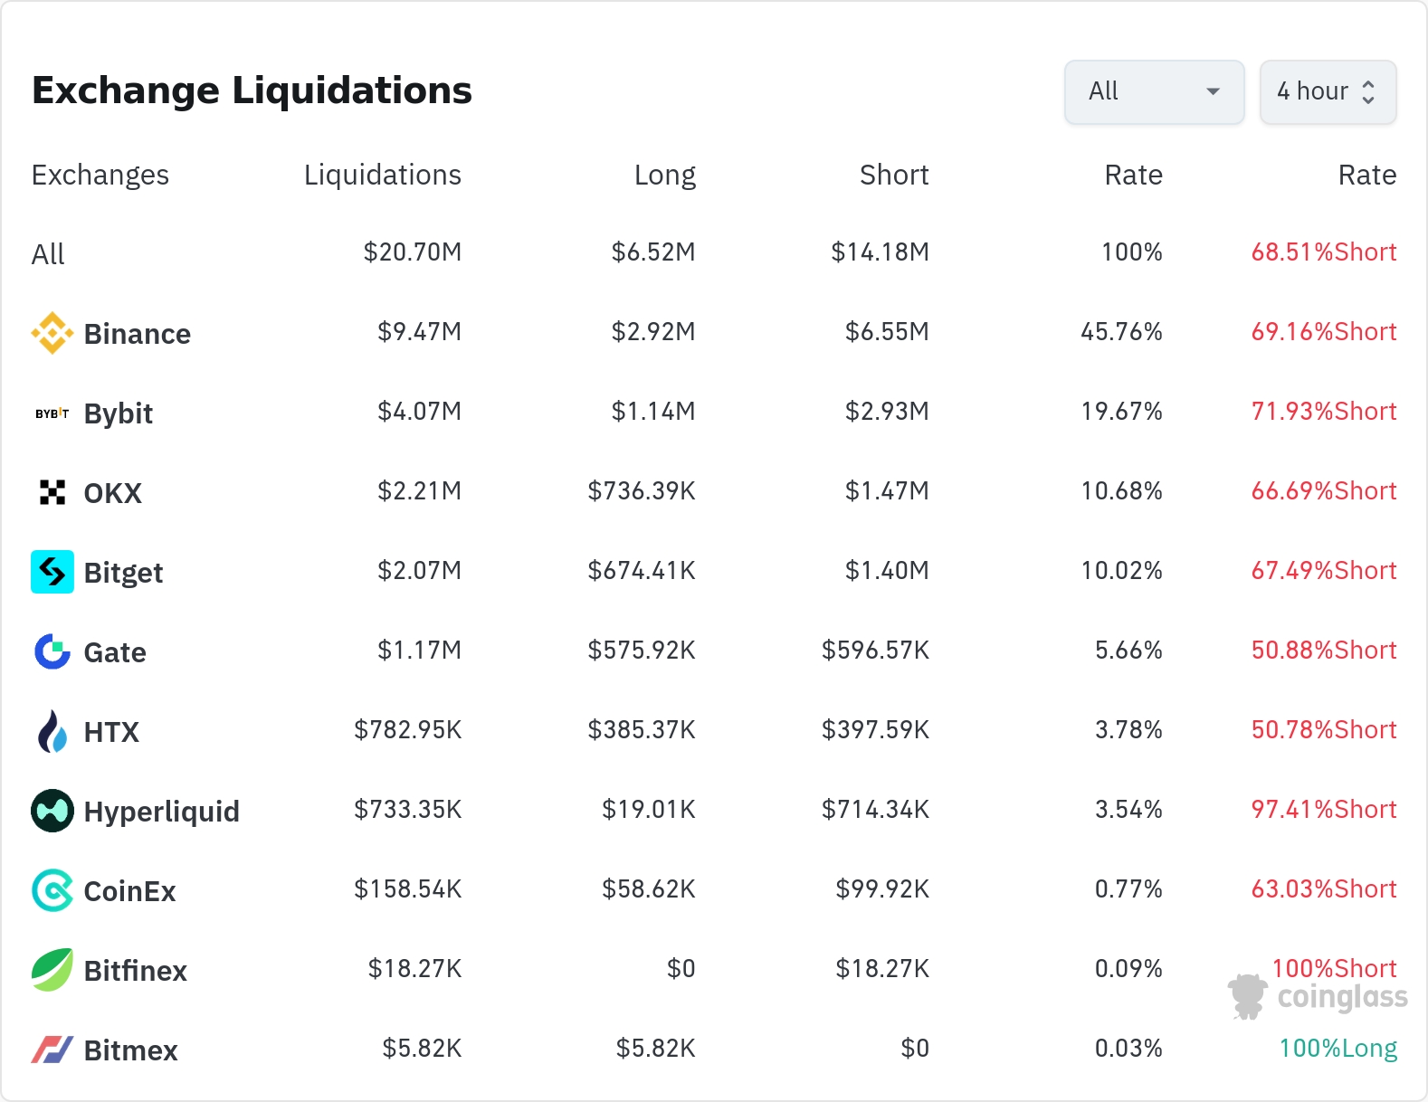Click the Binance exchange logo icon
This screenshot has width=1428, height=1102.
point(52,333)
